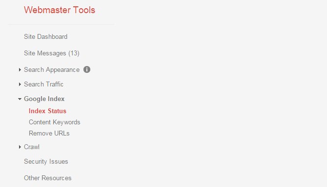Screen dimensions: 327x187
Task: Collapse the Google Index arrow
Action: 20,99
